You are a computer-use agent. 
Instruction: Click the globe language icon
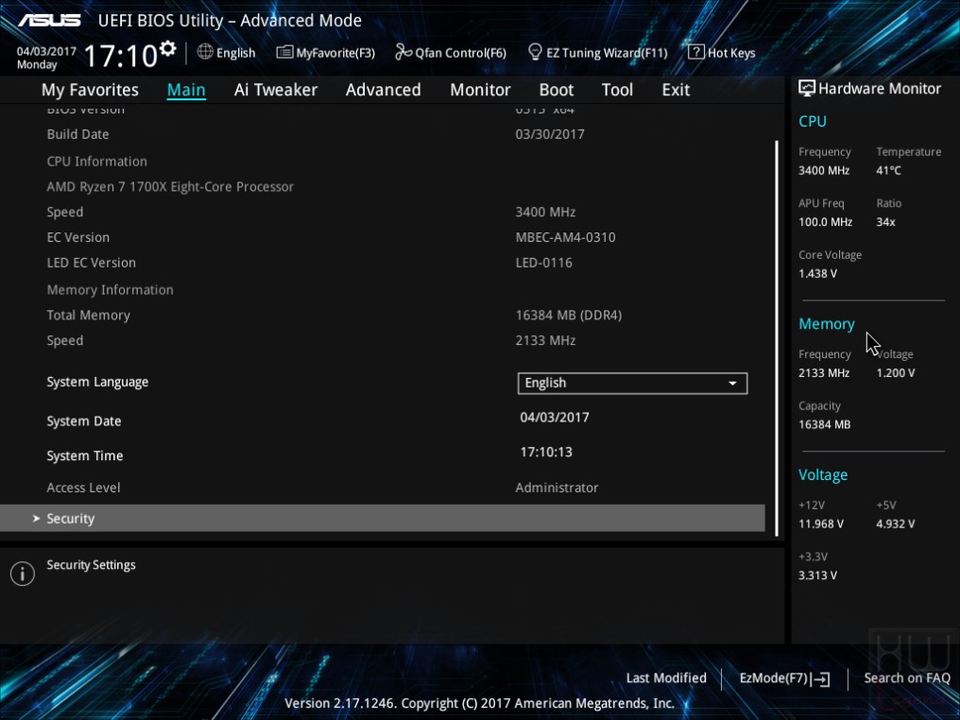[x=205, y=52]
